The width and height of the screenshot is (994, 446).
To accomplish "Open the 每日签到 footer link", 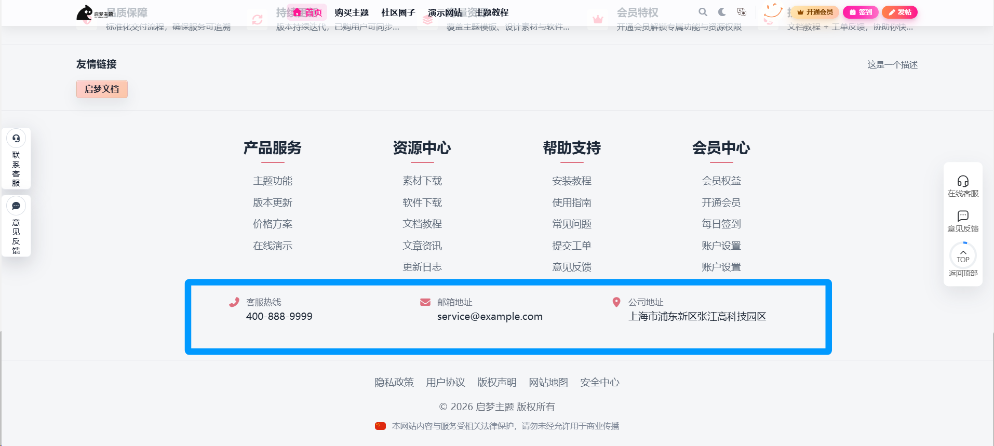I will (x=721, y=224).
